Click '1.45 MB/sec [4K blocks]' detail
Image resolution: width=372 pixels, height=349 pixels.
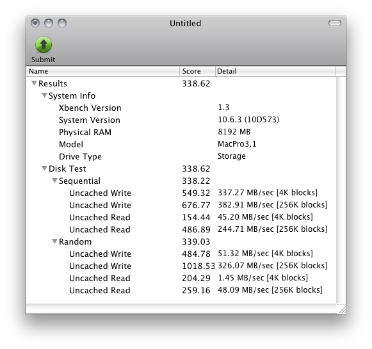click(263, 277)
